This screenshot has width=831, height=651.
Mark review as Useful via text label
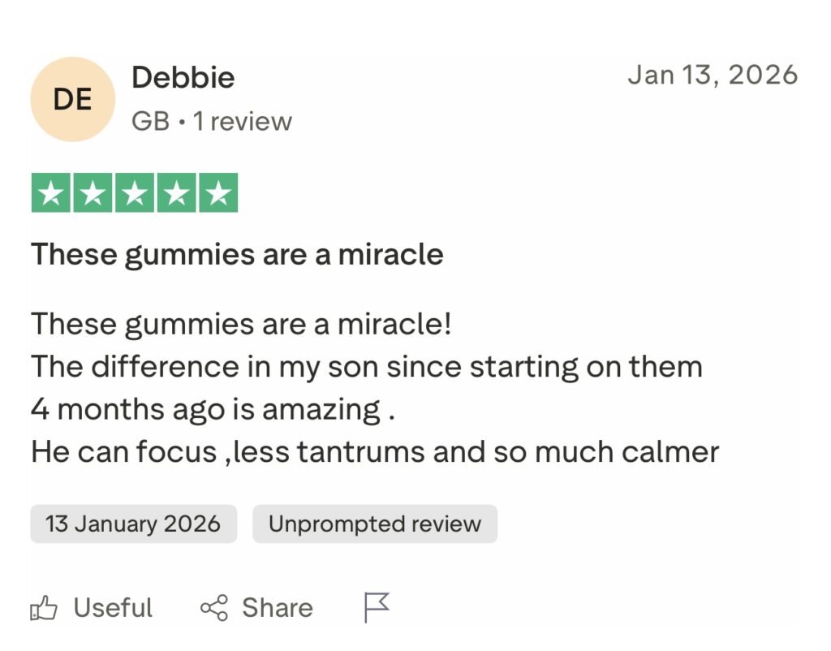click(x=113, y=608)
